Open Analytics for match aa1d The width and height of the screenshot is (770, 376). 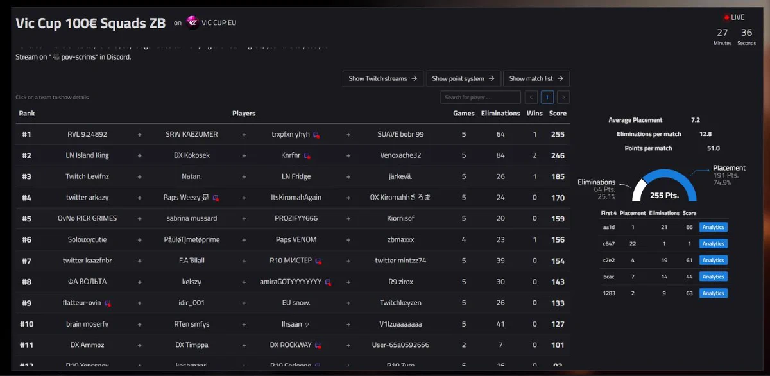pos(714,227)
